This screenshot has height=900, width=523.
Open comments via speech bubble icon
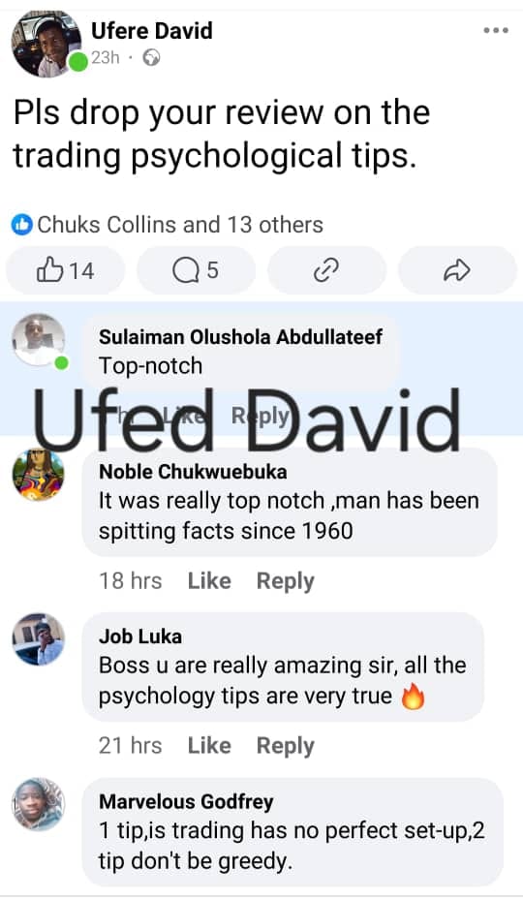pyautogui.click(x=196, y=270)
